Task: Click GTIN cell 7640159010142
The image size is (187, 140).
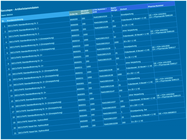Action: tap(106, 81)
